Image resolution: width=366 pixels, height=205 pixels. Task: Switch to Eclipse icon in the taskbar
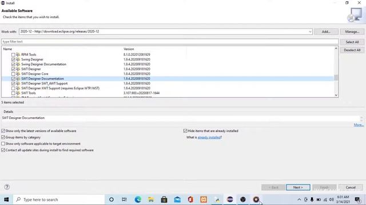coord(230,199)
